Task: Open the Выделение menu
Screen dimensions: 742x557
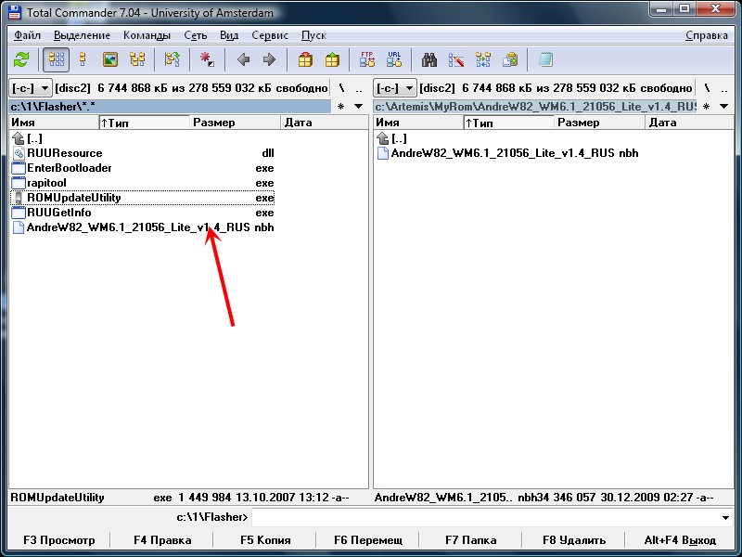Action: pyautogui.click(x=82, y=35)
